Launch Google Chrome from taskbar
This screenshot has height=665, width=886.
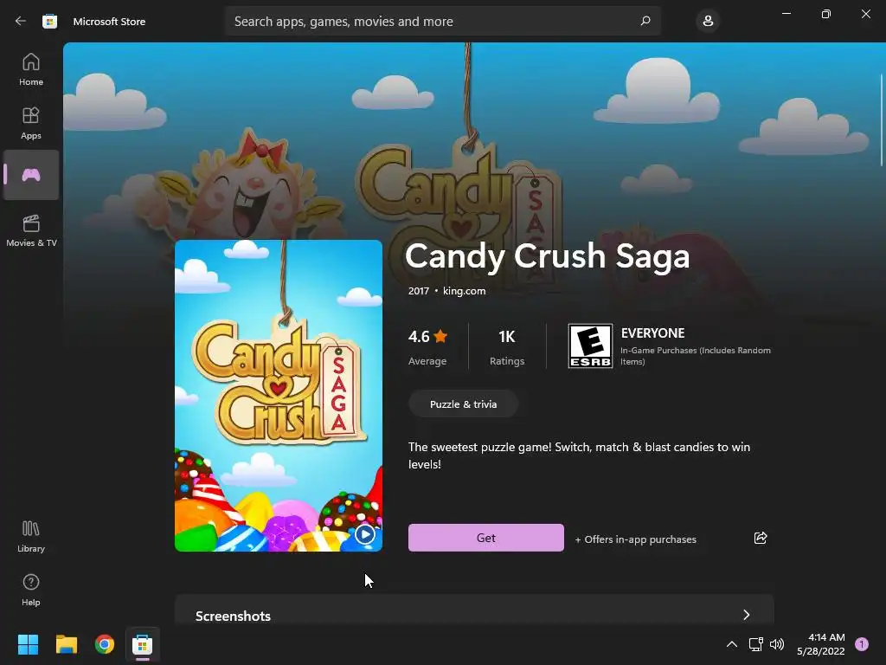point(105,644)
